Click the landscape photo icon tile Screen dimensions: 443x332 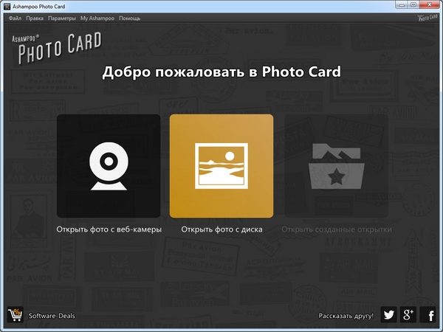tap(221, 165)
